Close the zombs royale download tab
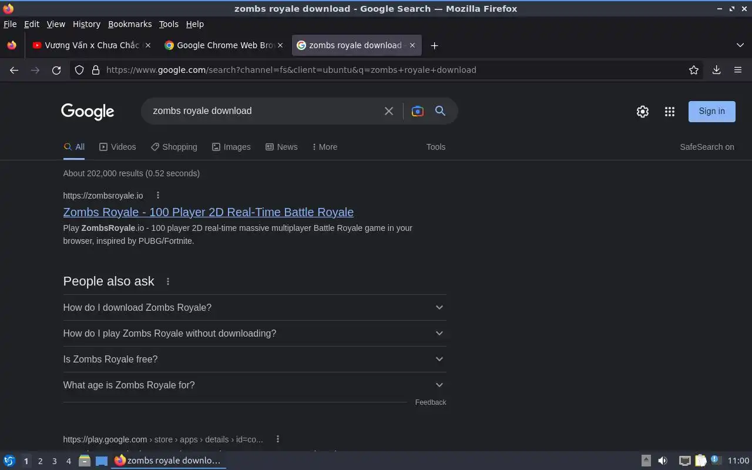 pyautogui.click(x=412, y=45)
